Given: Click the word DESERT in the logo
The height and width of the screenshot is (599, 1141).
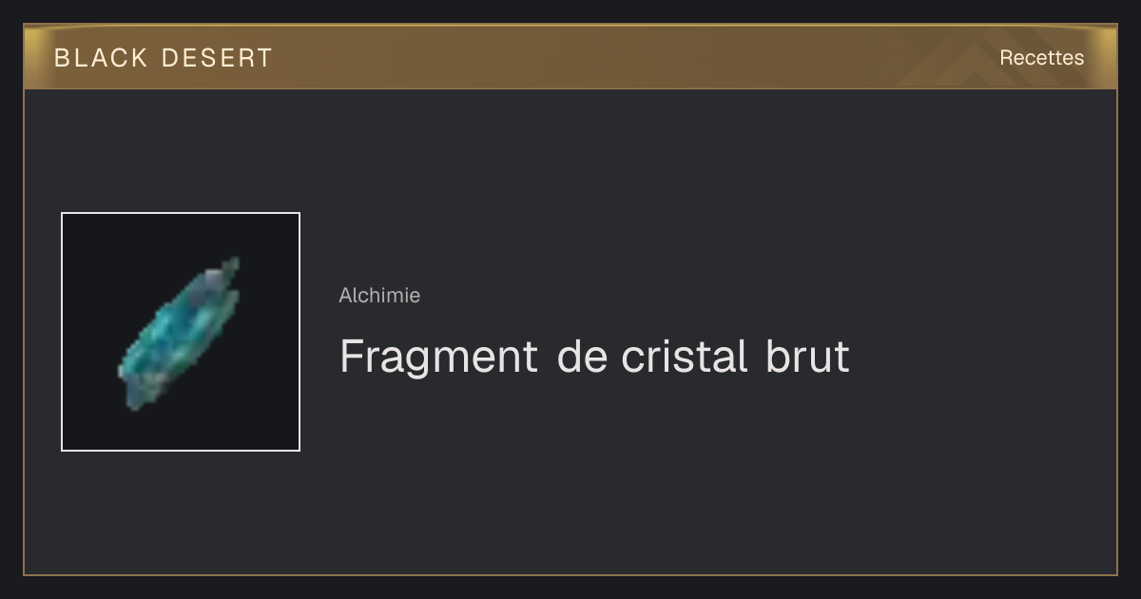Looking at the screenshot, I should click(x=217, y=58).
